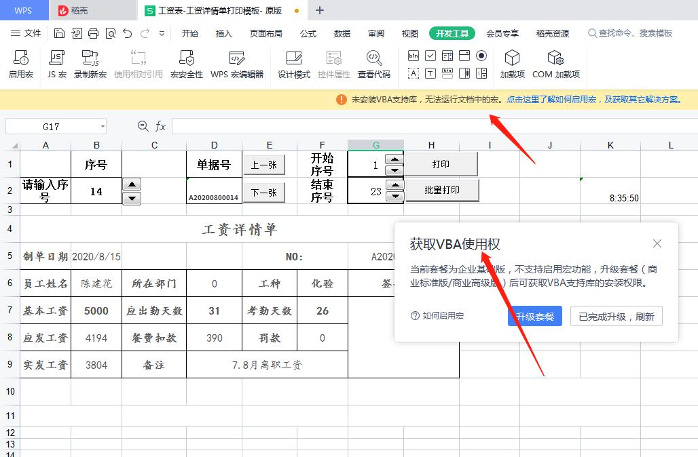The image size is (698, 457).
Task: Click the export/save-as icon beside Save
Action: 77,33
